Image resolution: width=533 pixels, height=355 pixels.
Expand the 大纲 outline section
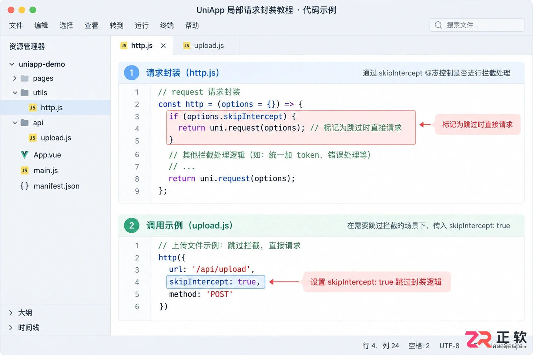pos(11,313)
